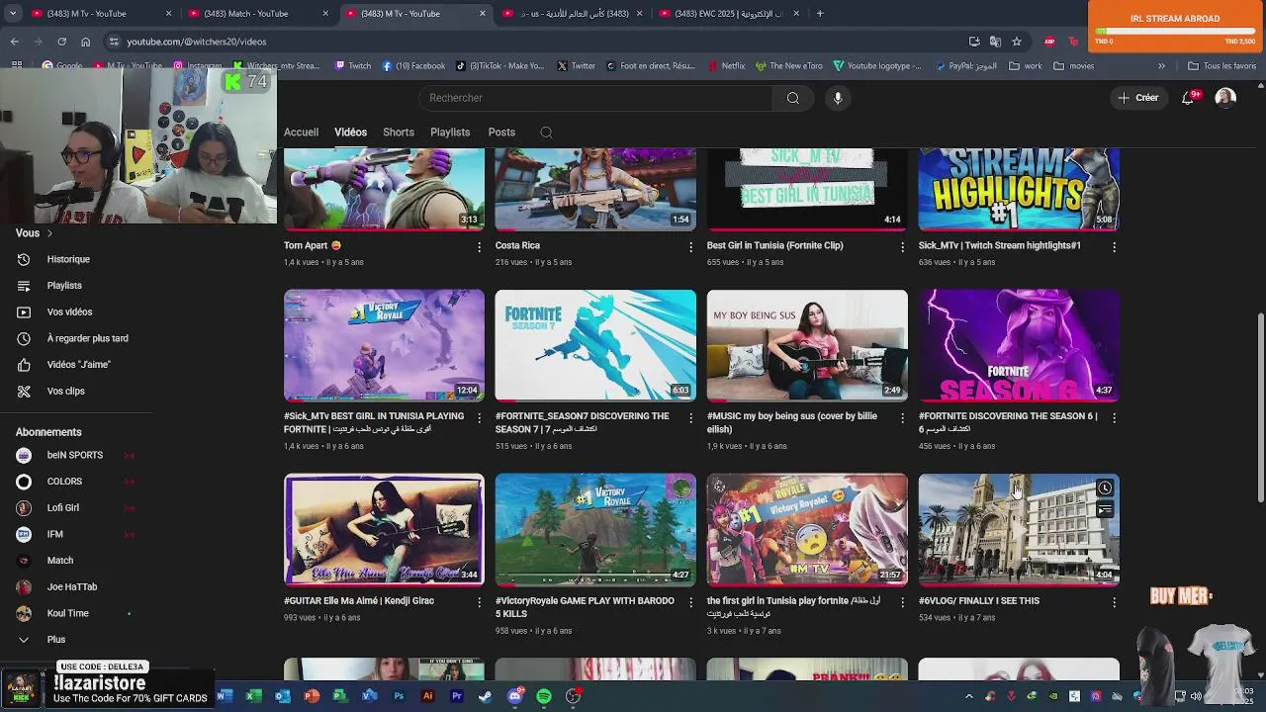Click the YouTube search input field
The height and width of the screenshot is (712, 1266).
[x=596, y=98]
